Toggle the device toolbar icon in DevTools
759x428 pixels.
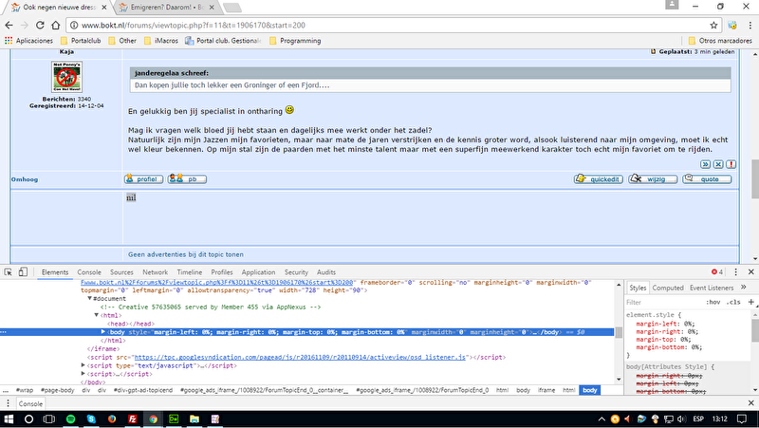coord(23,272)
